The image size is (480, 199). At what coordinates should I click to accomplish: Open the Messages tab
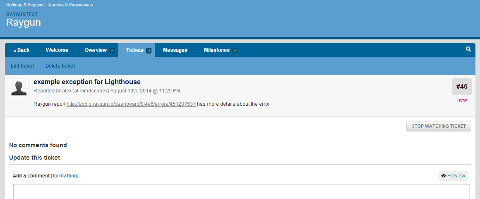pyautogui.click(x=175, y=50)
